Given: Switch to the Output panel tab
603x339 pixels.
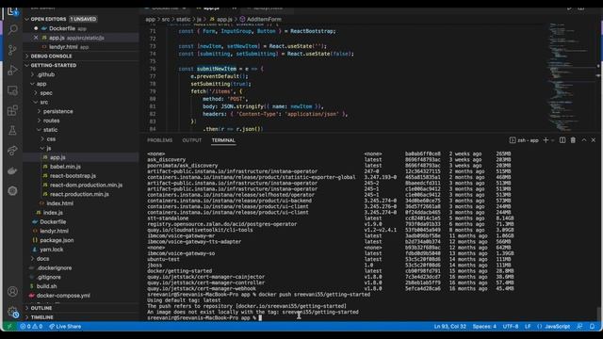Looking at the screenshot, I should point(192,140).
